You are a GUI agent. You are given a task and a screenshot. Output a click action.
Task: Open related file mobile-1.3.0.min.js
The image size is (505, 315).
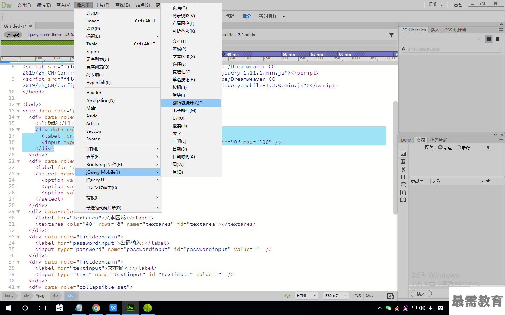point(238,35)
